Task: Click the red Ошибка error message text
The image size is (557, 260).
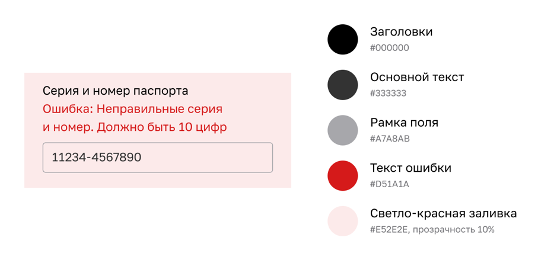Action: [132, 109]
